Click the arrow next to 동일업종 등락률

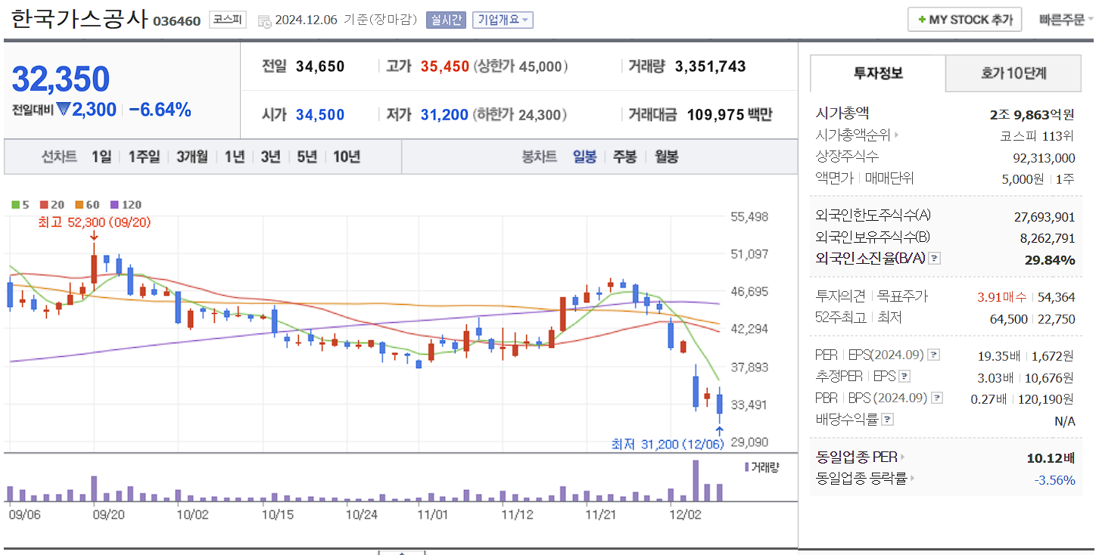tap(913, 479)
